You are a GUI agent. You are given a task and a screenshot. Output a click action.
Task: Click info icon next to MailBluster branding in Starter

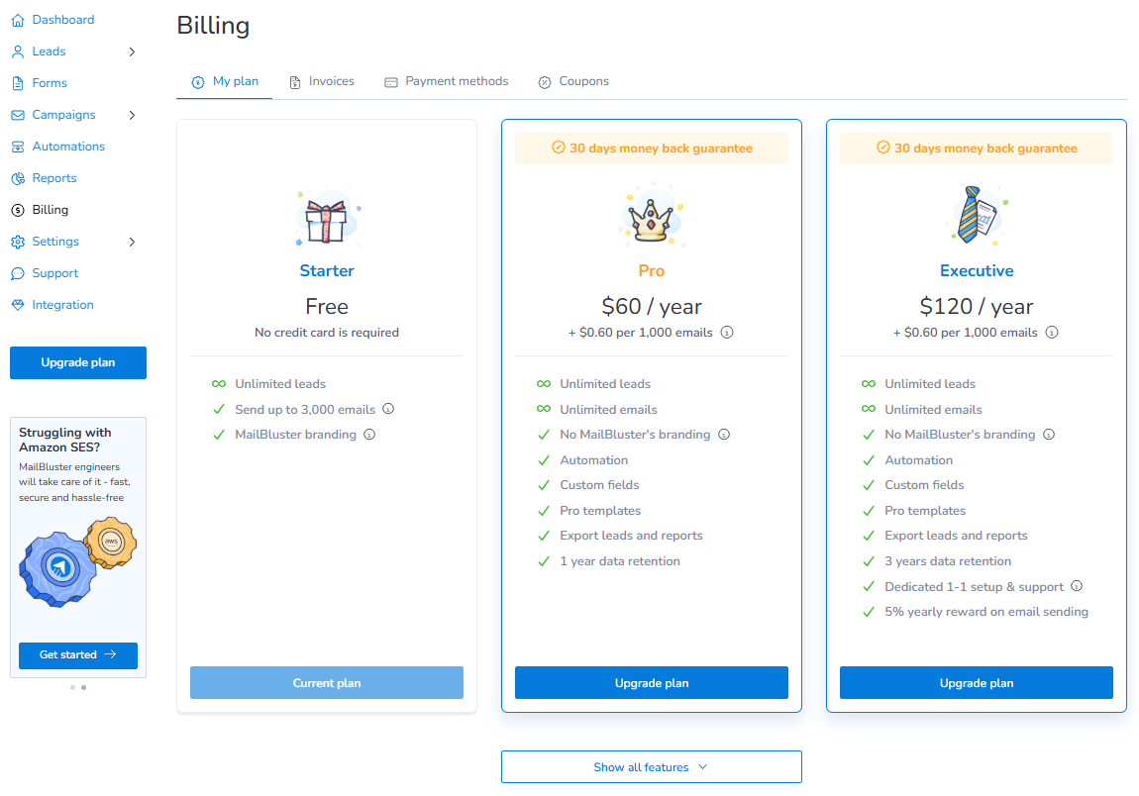pyautogui.click(x=369, y=435)
